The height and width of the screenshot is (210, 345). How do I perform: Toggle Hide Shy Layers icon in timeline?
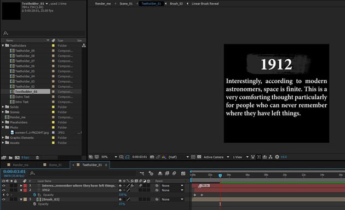point(160,174)
